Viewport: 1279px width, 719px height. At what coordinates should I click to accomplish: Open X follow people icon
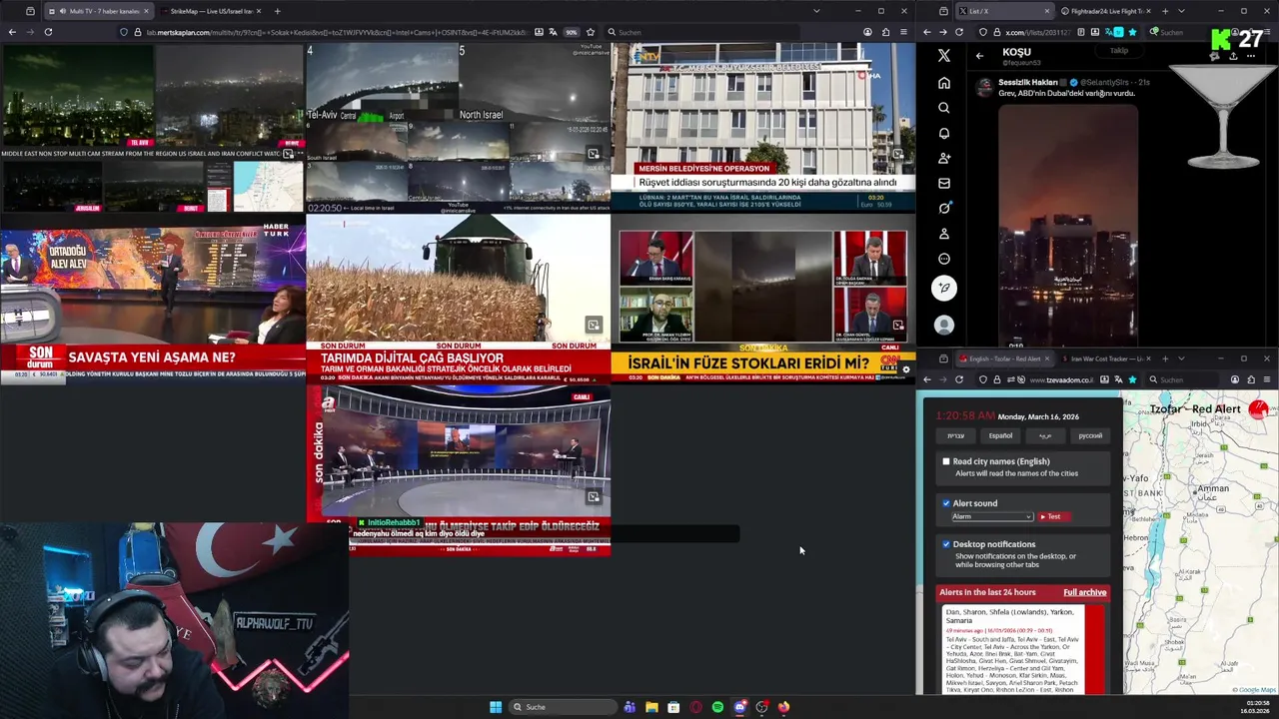coord(944,158)
